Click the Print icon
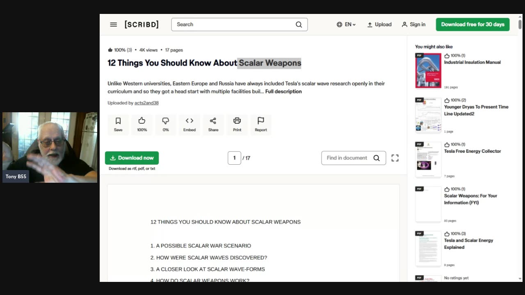This screenshot has height=295, width=525. coord(237,124)
